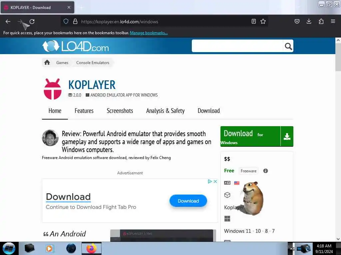The image size is (341, 255).
Task: Go back using the browser back arrow
Action: click(x=8, y=22)
